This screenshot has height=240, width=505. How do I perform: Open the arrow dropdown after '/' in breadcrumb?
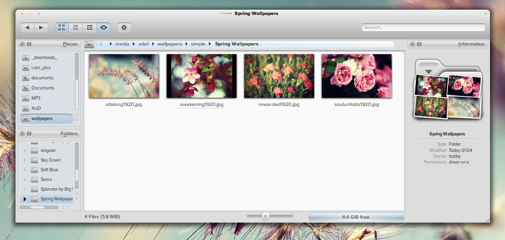[111, 44]
